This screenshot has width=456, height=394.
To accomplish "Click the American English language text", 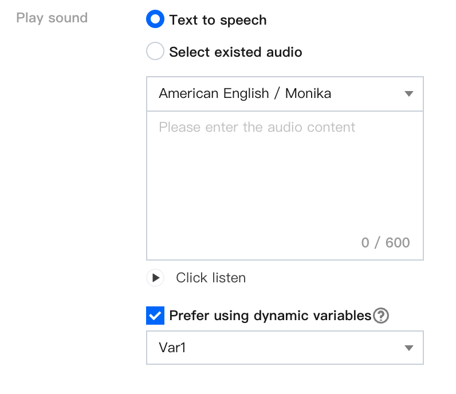I will 214,93.
